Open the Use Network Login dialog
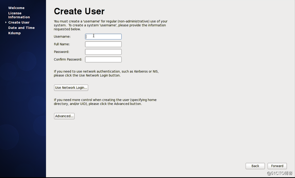Image resolution: width=295 pixels, height=178 pixels. (71, 88)
